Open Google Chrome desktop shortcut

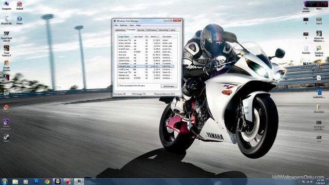tap(6, 65)
